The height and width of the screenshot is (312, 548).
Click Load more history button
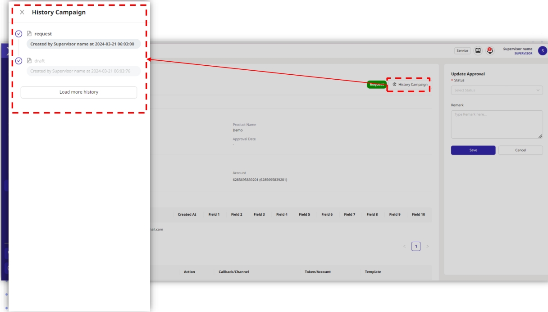click(79, 92)
